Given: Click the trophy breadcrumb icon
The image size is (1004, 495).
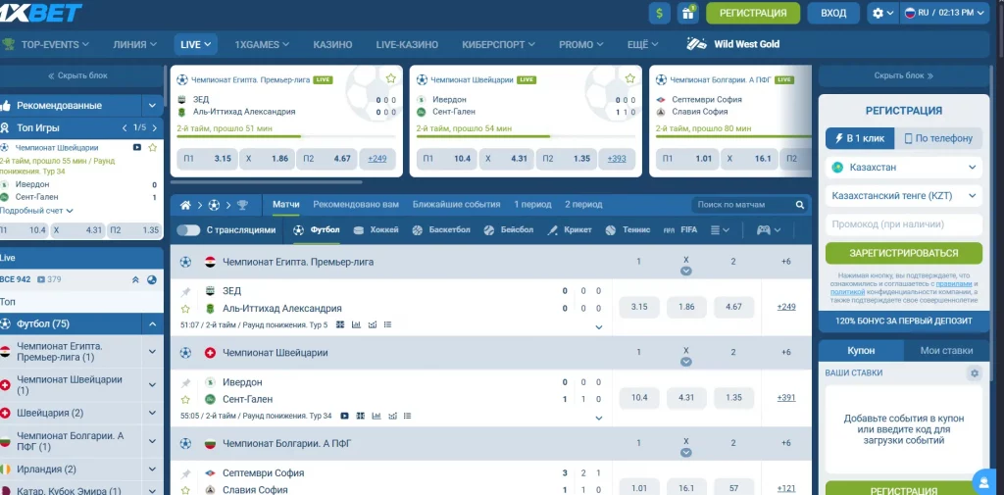Looking at the screenshot, I should point(242,205).
